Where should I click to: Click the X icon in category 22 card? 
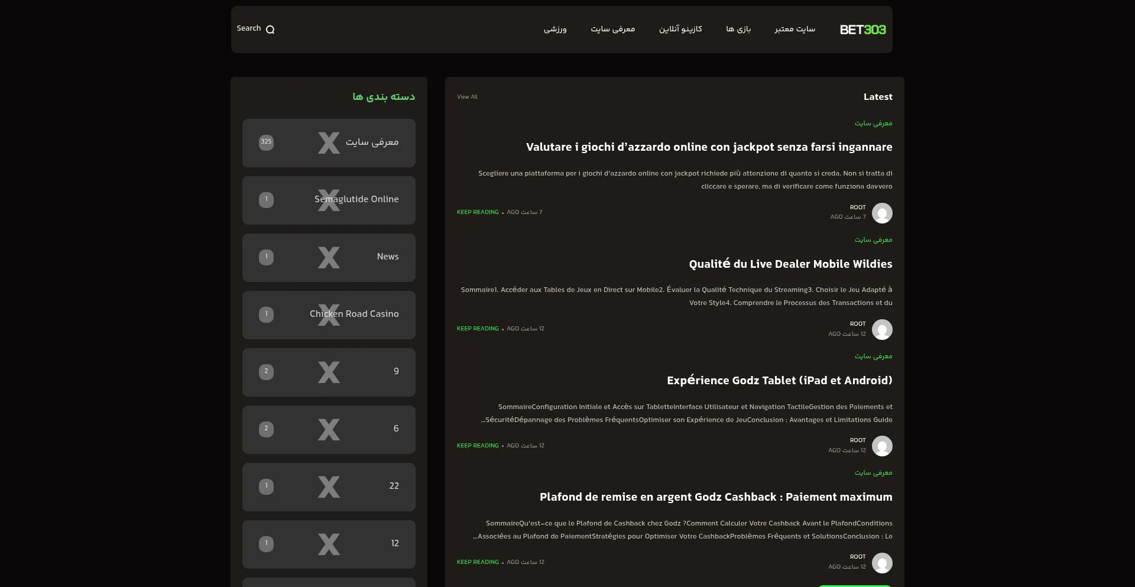tap(329, 487)
